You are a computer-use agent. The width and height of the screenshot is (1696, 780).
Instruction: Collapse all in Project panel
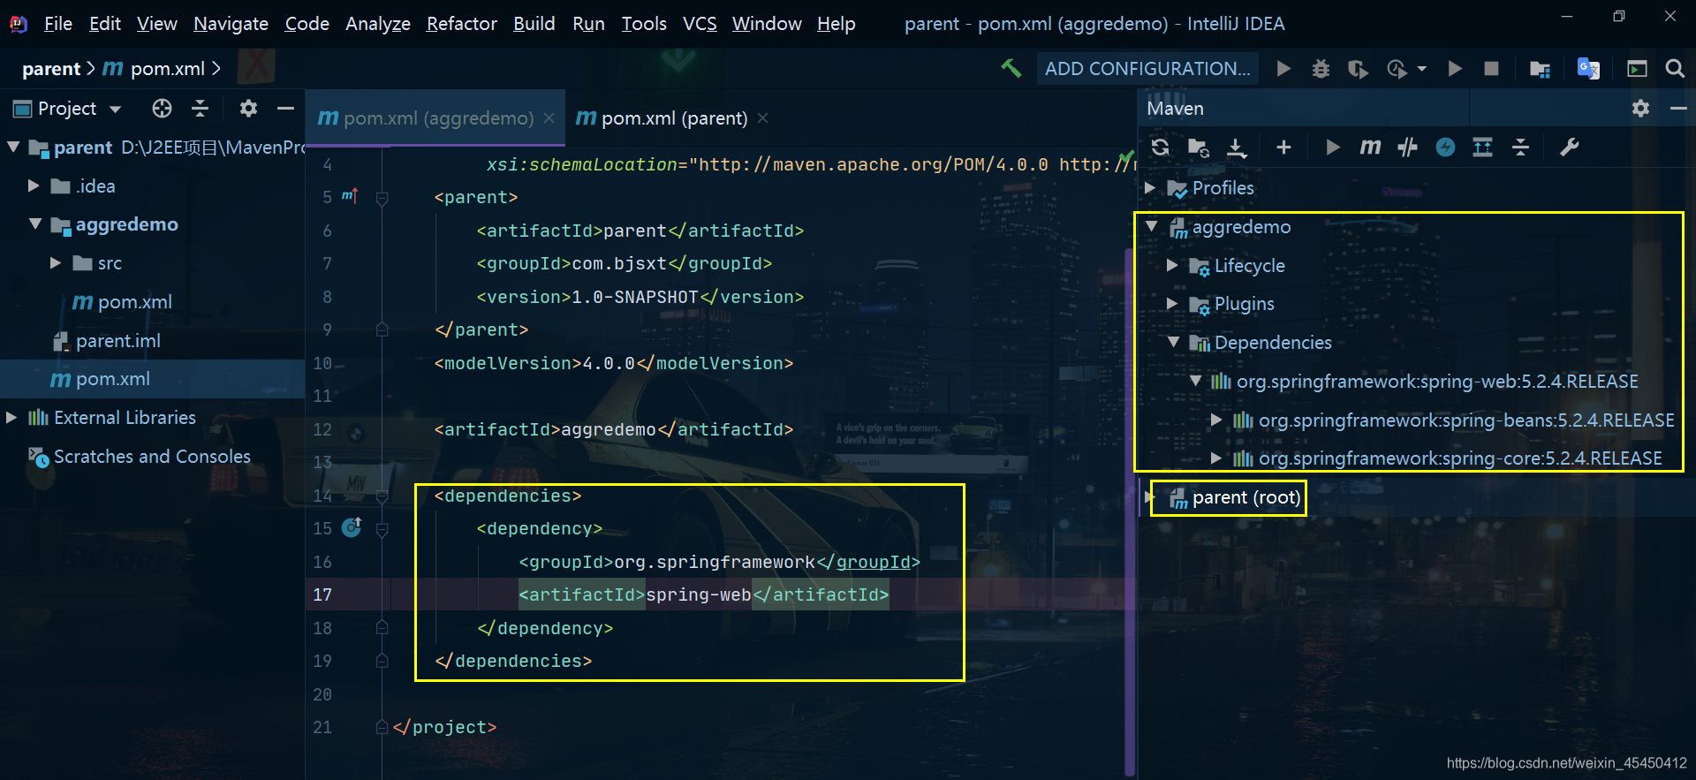pyautogui.click(x=200, y=108)
